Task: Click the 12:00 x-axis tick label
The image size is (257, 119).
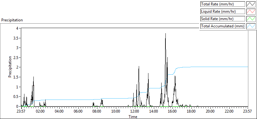Action: 135,112
